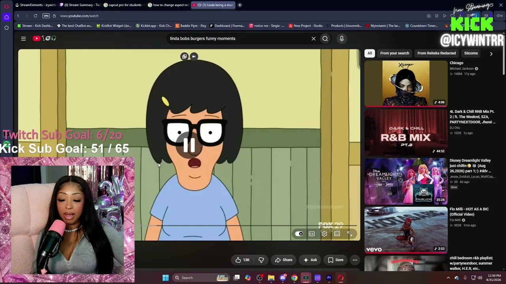506x284 pixels.
Task: Open the Opera sidebar home workspace icon
Action: tap(6, 17)
